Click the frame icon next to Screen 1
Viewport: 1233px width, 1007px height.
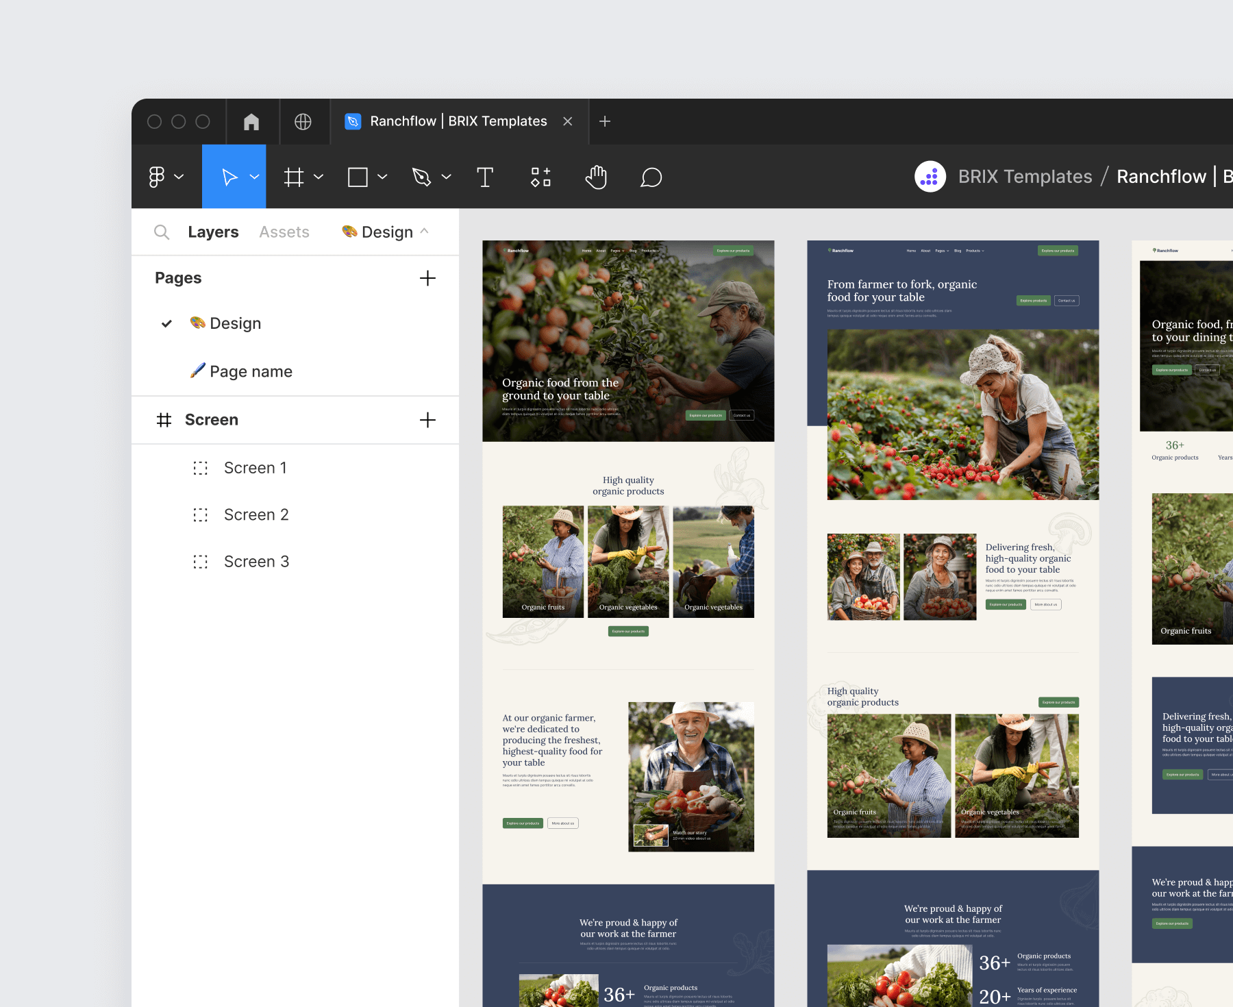click(x=200, y=468)
